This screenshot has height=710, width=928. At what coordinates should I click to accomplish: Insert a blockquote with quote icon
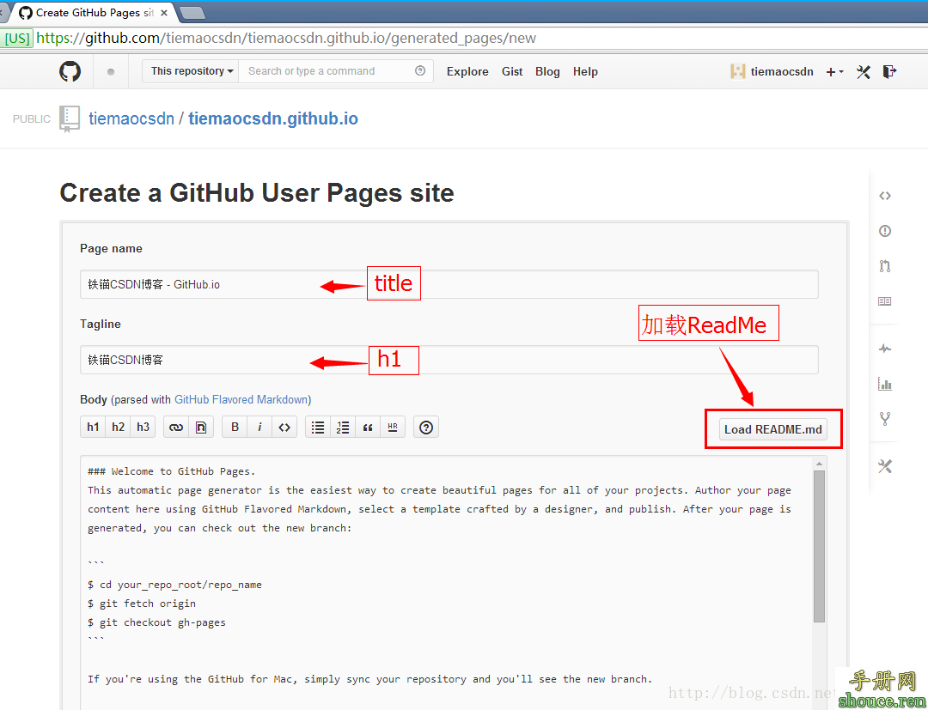tap(368, 427)
